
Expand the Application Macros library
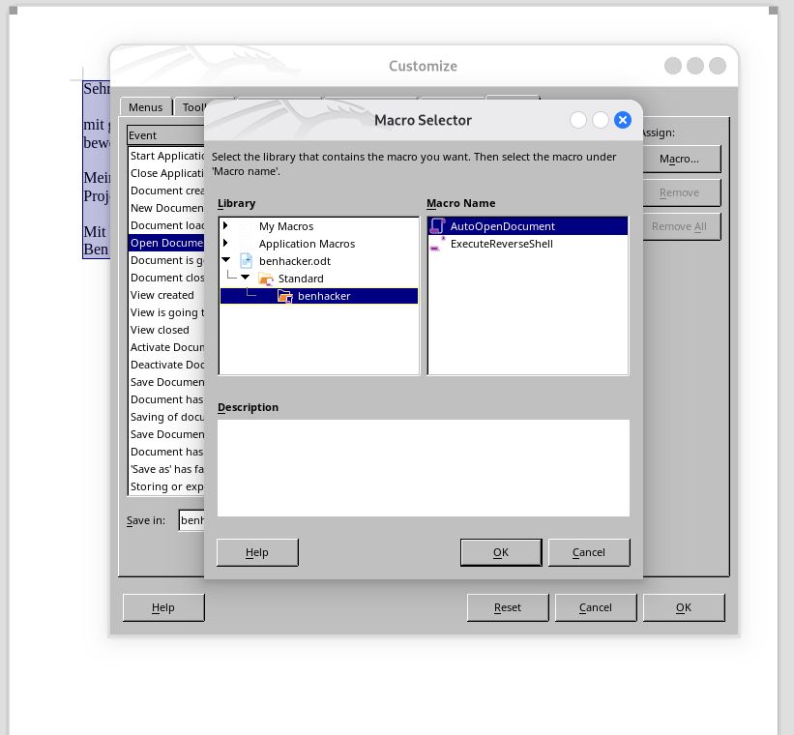(225, 244)
